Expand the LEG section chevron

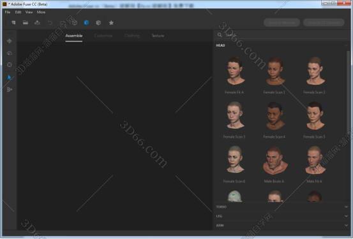[346, 216]
